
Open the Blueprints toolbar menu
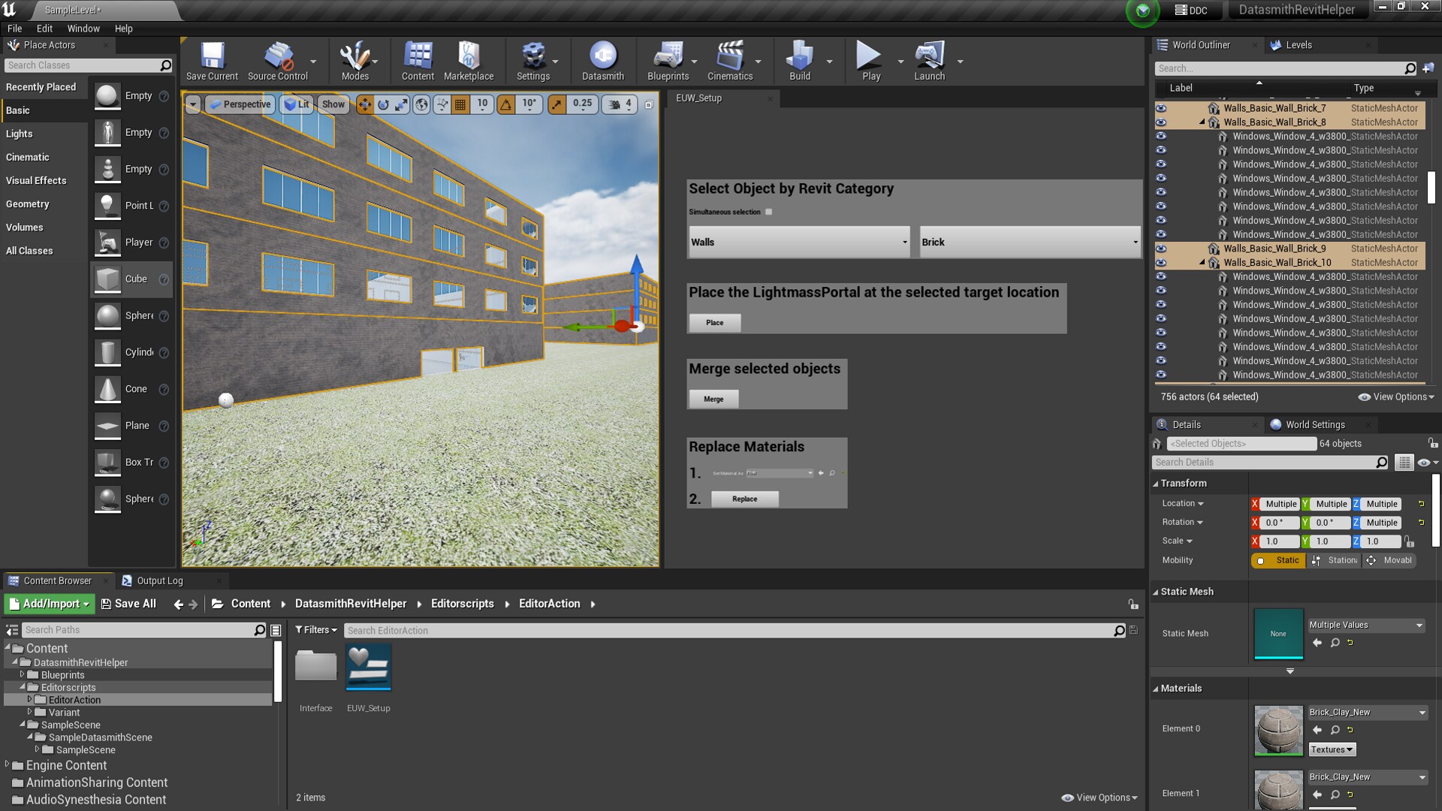(x=668, y=61)
